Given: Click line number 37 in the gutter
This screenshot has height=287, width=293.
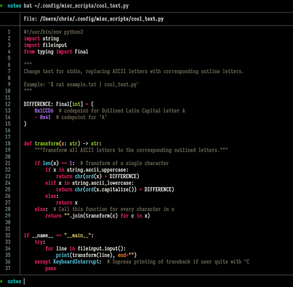Looking at the screenshot, I should [8, 268].
